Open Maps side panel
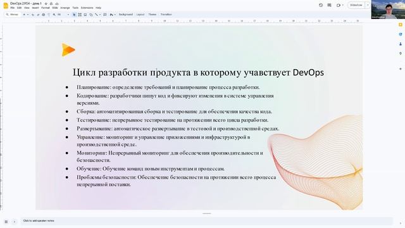Viewport: 405px width, 228px height. [x=401, y=53]
